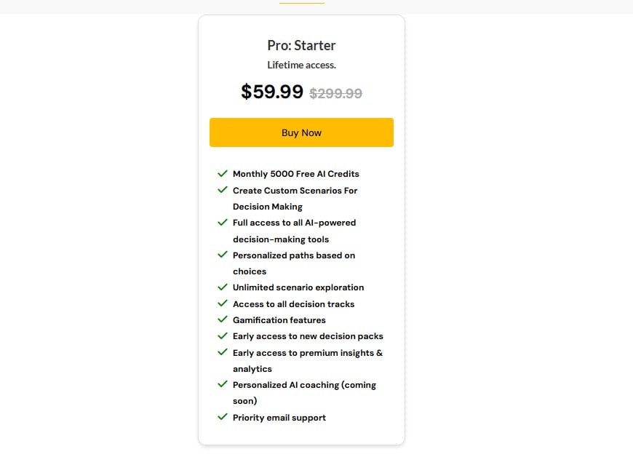Click the Monthly 5000 Free AI Credits label
This screenshot has width=633, height=465.
[295, 174]
